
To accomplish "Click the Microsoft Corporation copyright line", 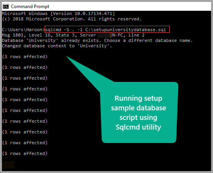I will 72,19.
